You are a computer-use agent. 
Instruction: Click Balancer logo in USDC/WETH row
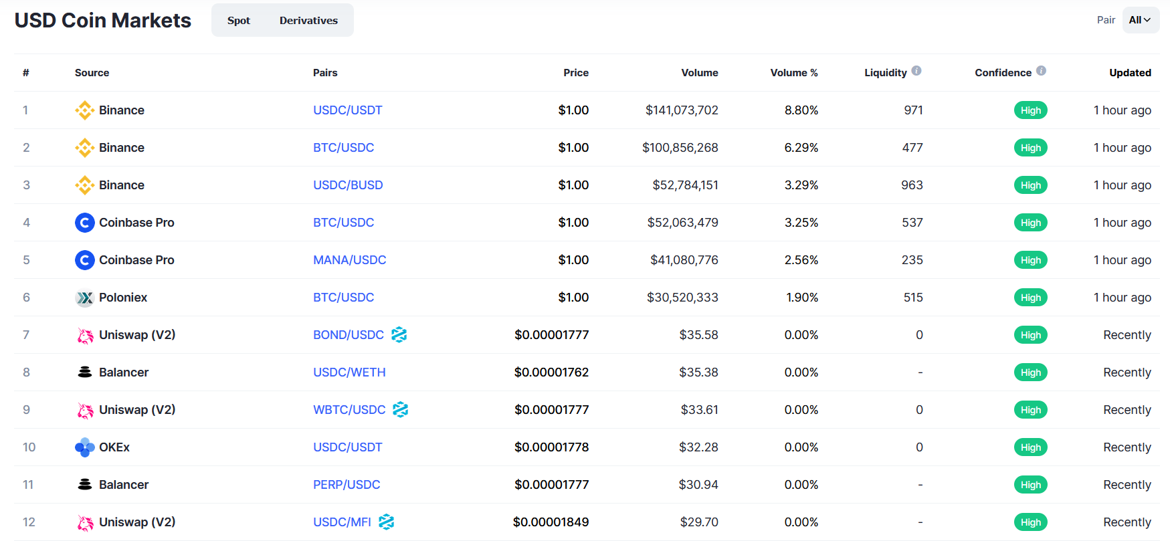(x=84, y=372)
